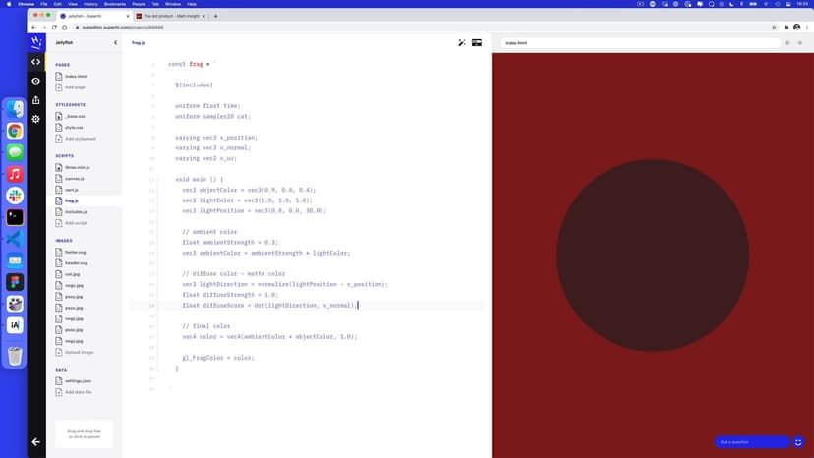The height and width of the screenshot is (458, 814).
Task: Click Add script link
Action: [76, 223]
